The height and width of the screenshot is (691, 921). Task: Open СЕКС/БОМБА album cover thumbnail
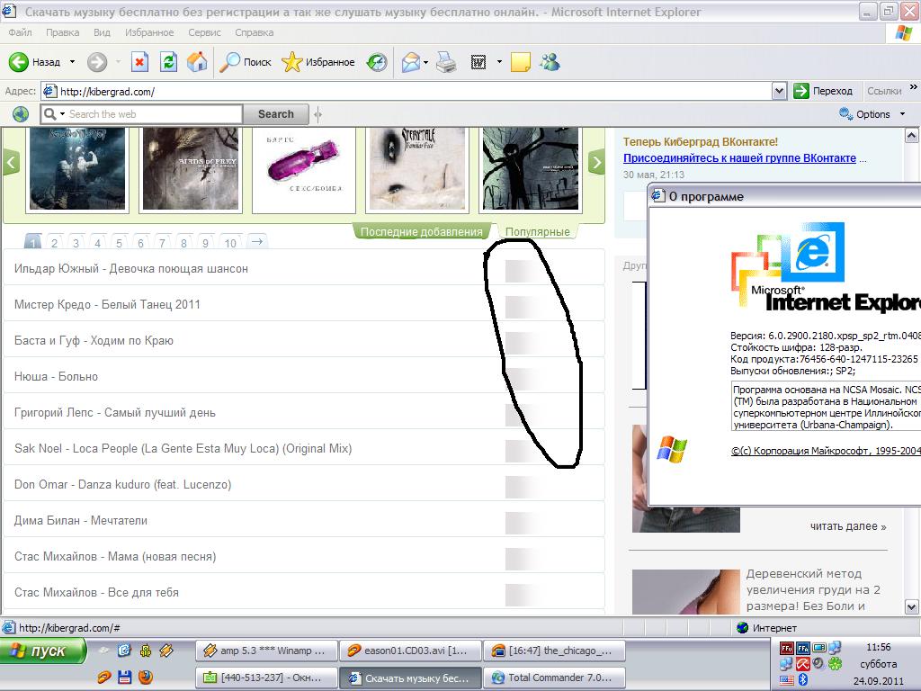coord(304,169)
